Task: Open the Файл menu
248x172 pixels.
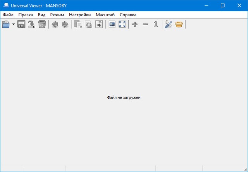Action: [8, 15]
